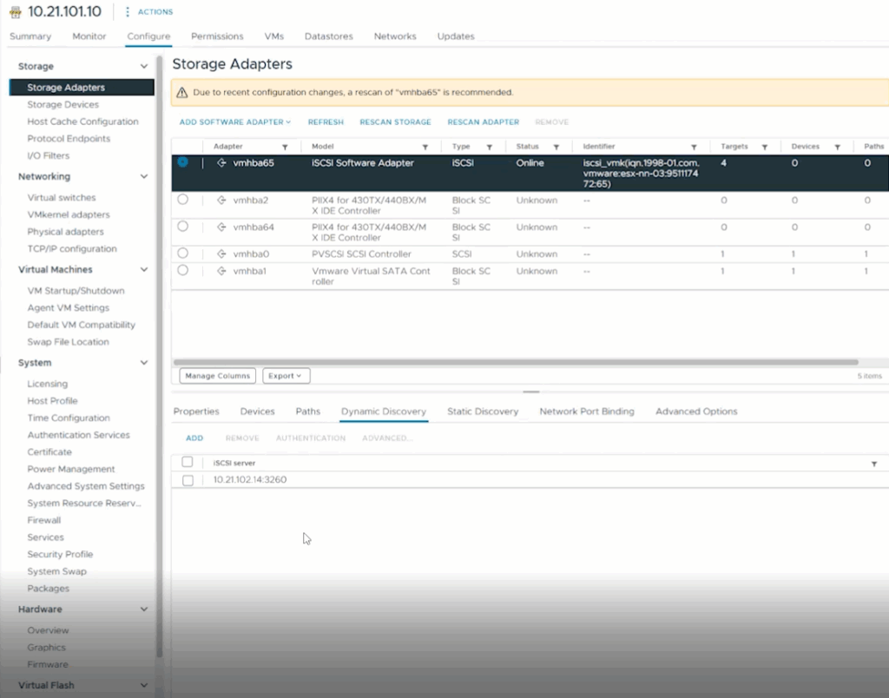Click the host icon beside 10.21.101.10

(16, 12)
